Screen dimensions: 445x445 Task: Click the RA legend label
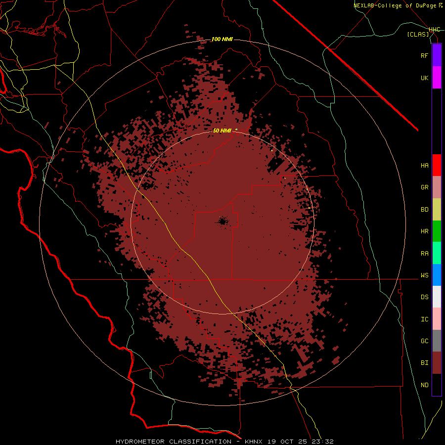click(x=424, y=254)
